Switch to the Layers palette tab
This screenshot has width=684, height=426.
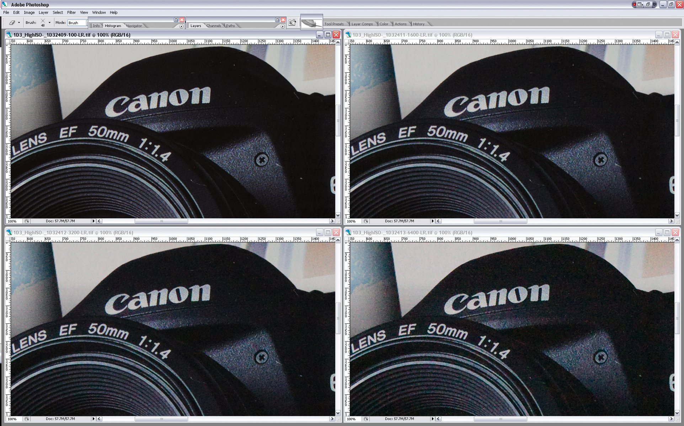(x=196, y=26)
